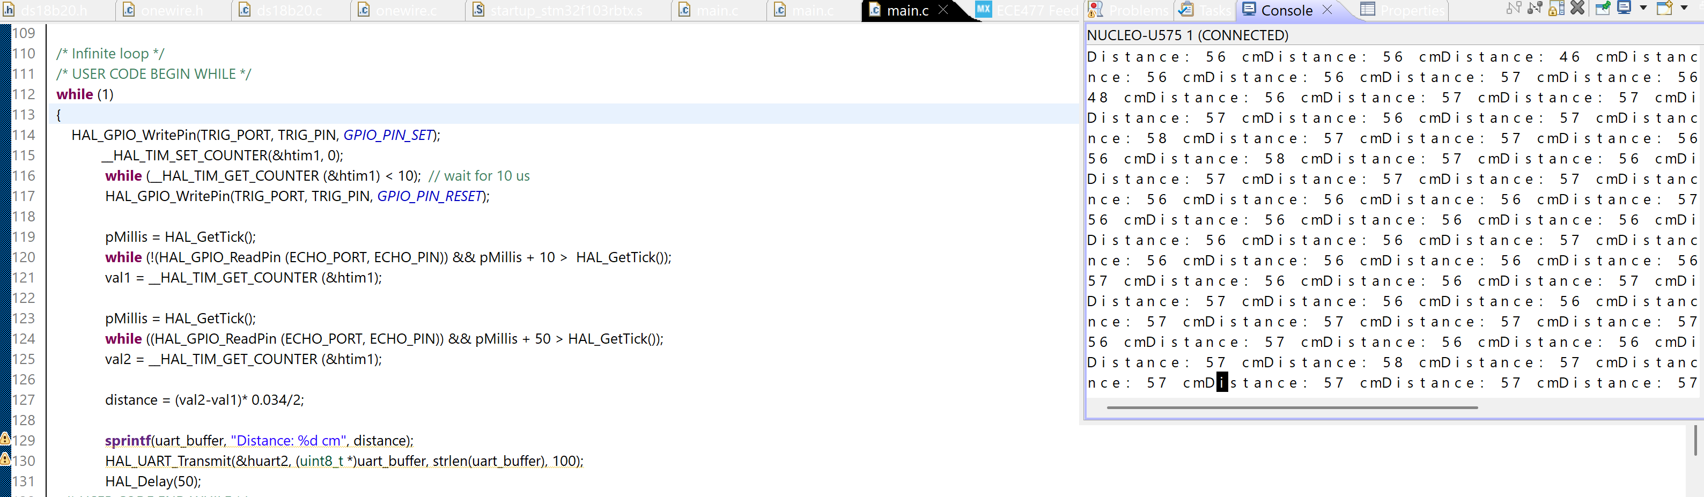Click the connect console icon

click(1514, 9)
